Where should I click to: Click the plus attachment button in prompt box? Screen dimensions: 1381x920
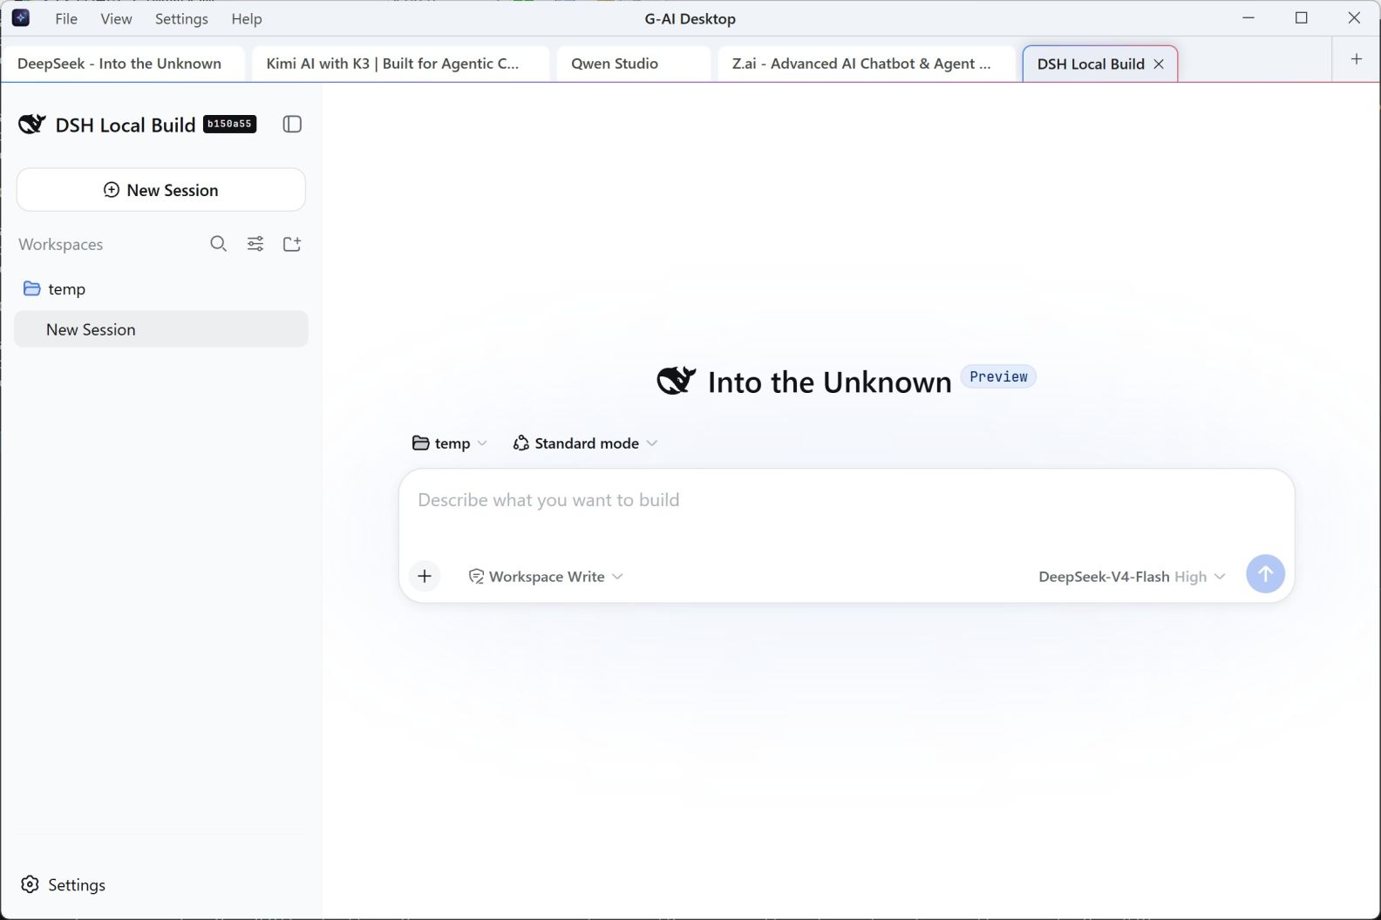(x=425, y=576)
